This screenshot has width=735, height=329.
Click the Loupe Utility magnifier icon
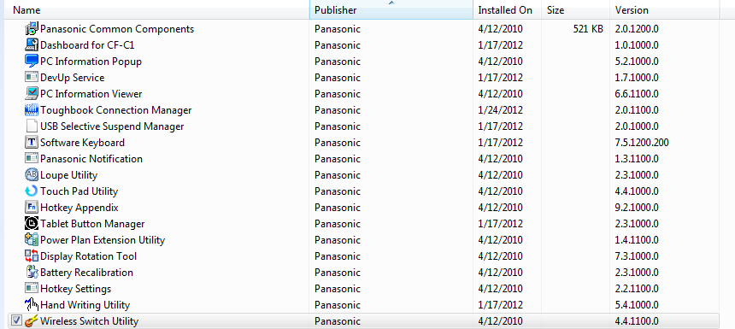(x=32, y=175)
